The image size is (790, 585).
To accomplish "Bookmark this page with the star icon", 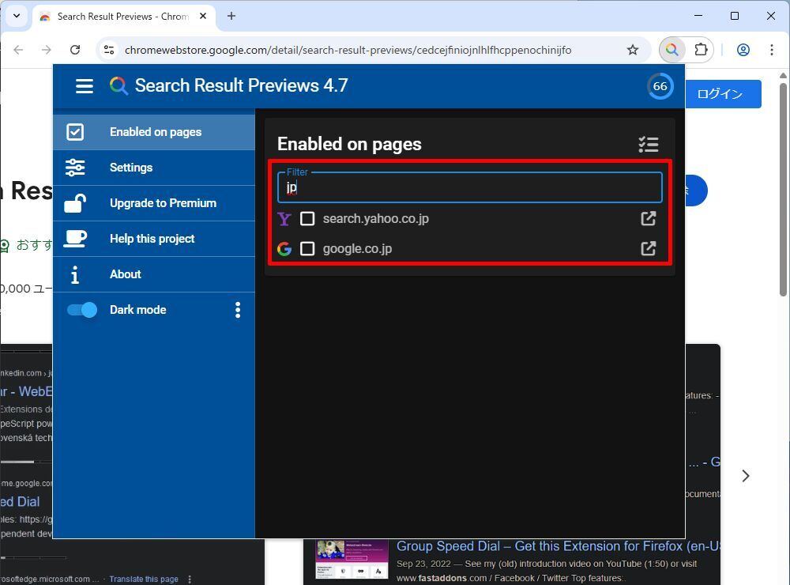I will (633, 50).
